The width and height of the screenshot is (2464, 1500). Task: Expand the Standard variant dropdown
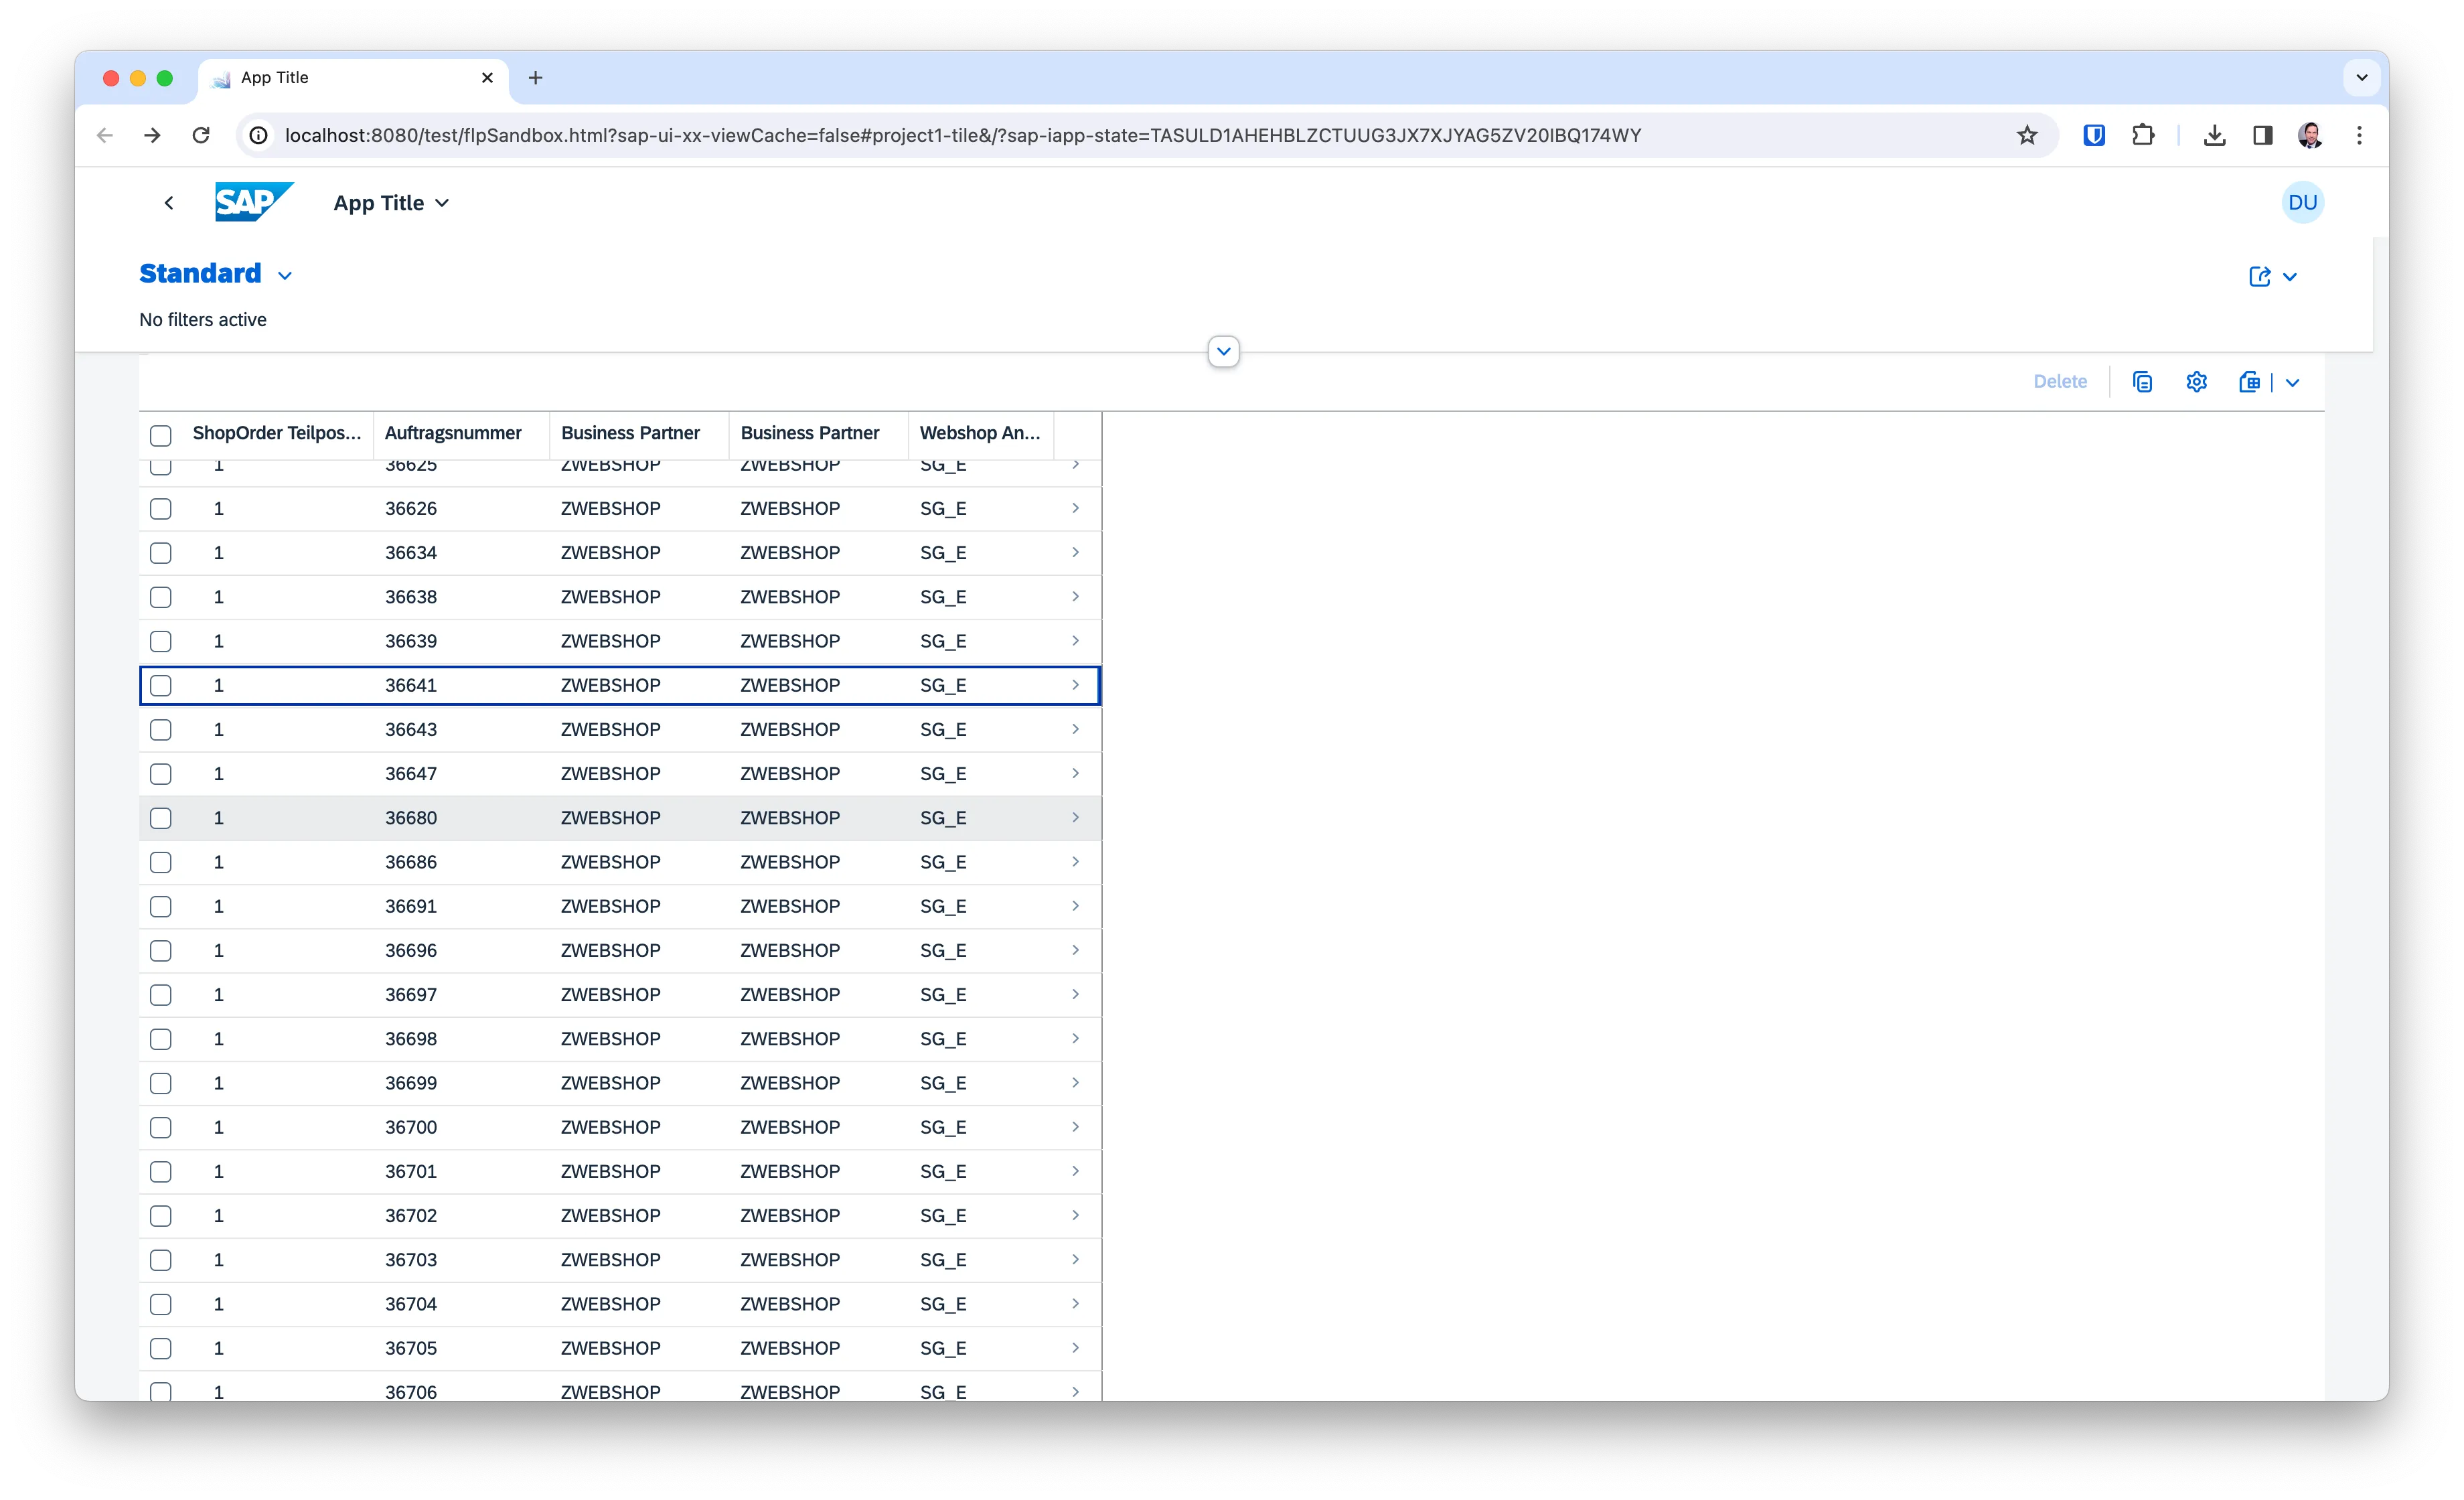[x=285, y=276]
